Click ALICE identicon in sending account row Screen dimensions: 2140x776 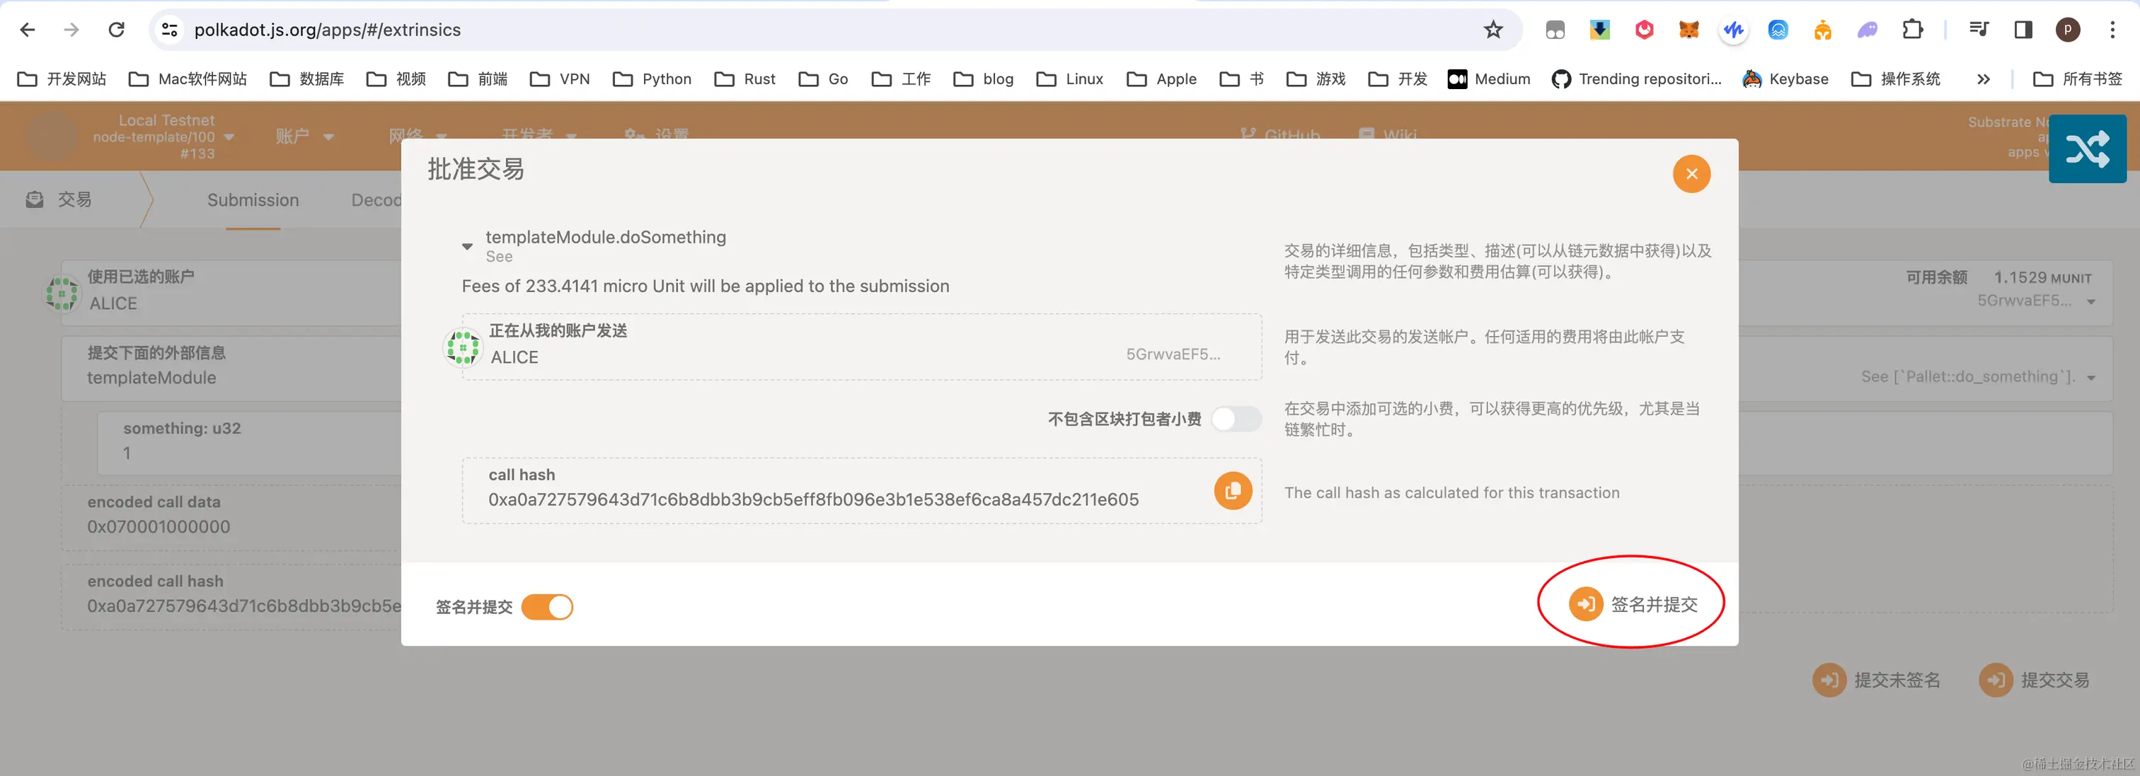(x=463, y=347)
